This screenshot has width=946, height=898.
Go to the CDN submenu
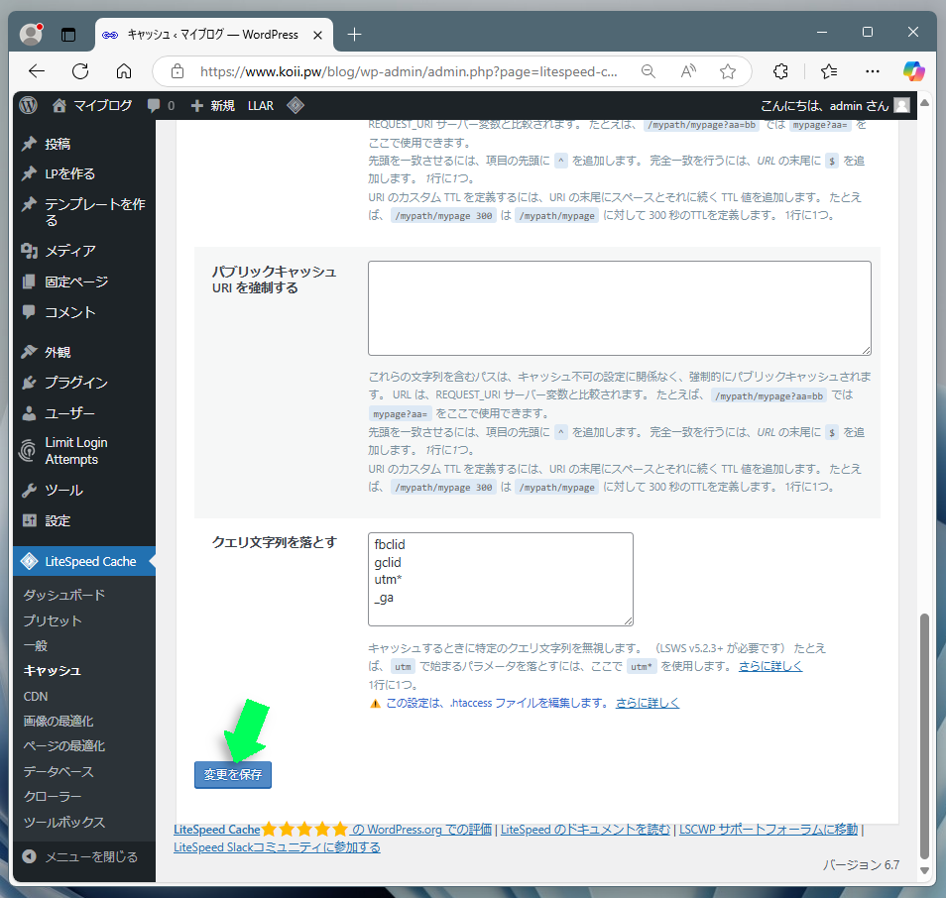36,696
